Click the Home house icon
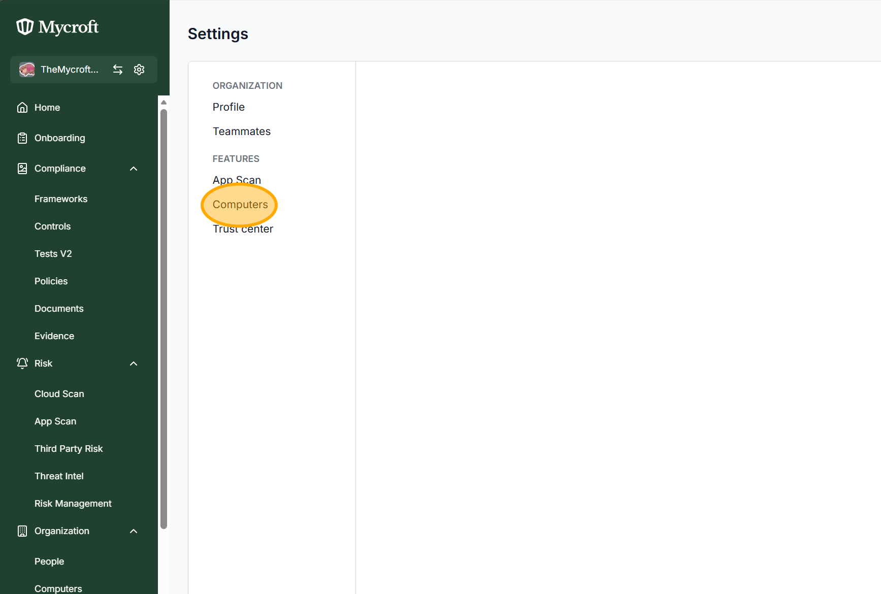The image size is (881, 594). point(22,108)
